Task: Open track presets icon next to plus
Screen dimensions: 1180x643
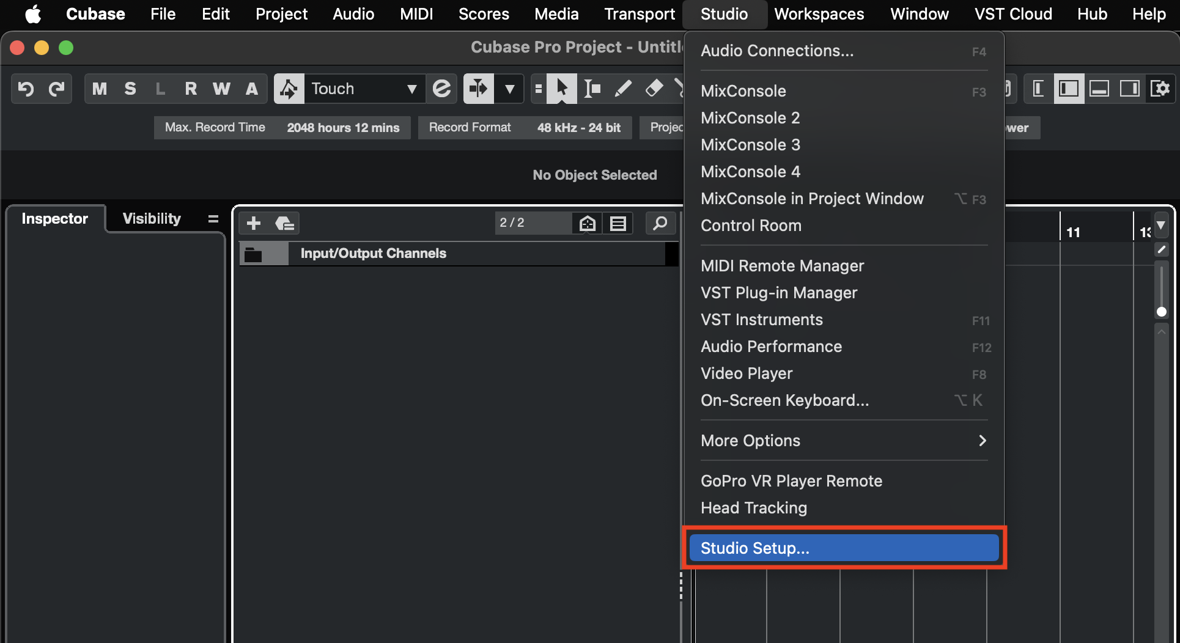Action: pos(284,223)
